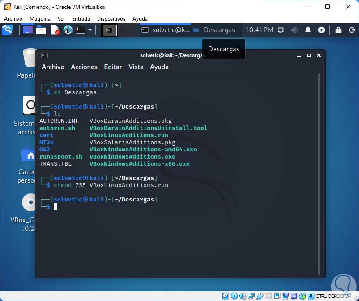
Task: Open VirtualBox Ayuda menu
Action: point(140,19)
